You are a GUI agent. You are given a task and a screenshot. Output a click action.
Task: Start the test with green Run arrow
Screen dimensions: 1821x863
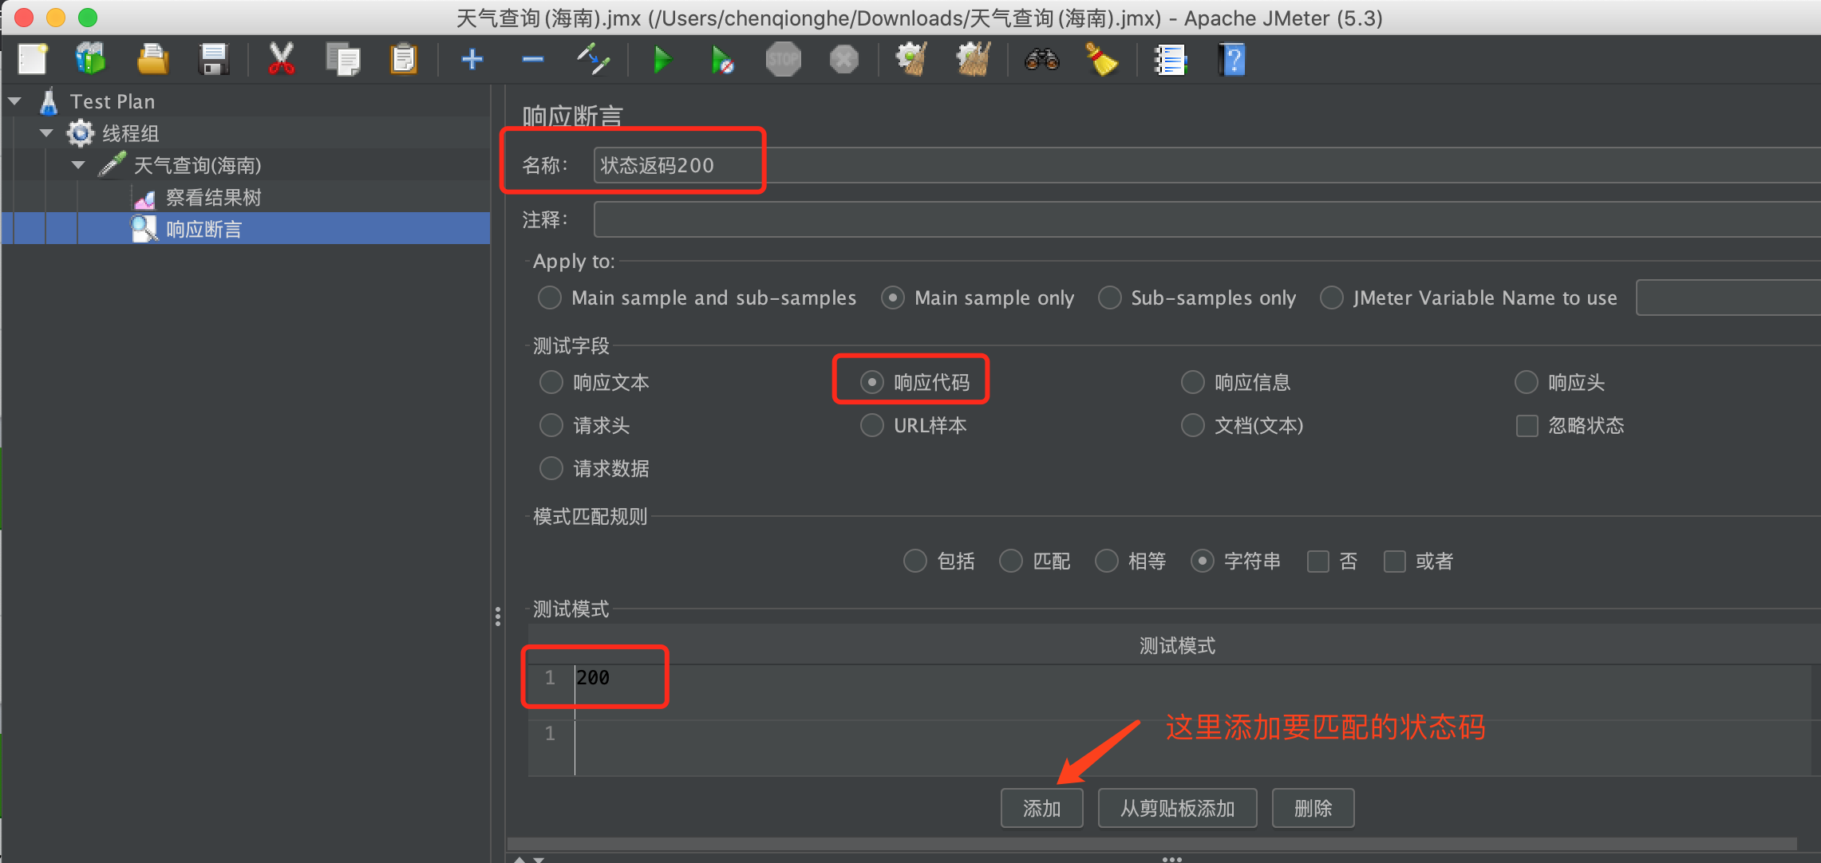point(662,60)
